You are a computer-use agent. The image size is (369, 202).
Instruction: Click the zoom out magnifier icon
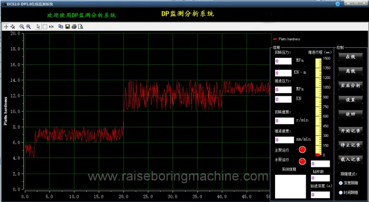tap(22, 27)
